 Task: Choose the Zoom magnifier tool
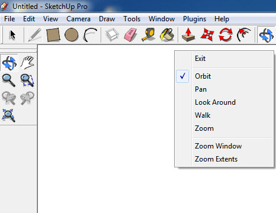click(9, 80)
